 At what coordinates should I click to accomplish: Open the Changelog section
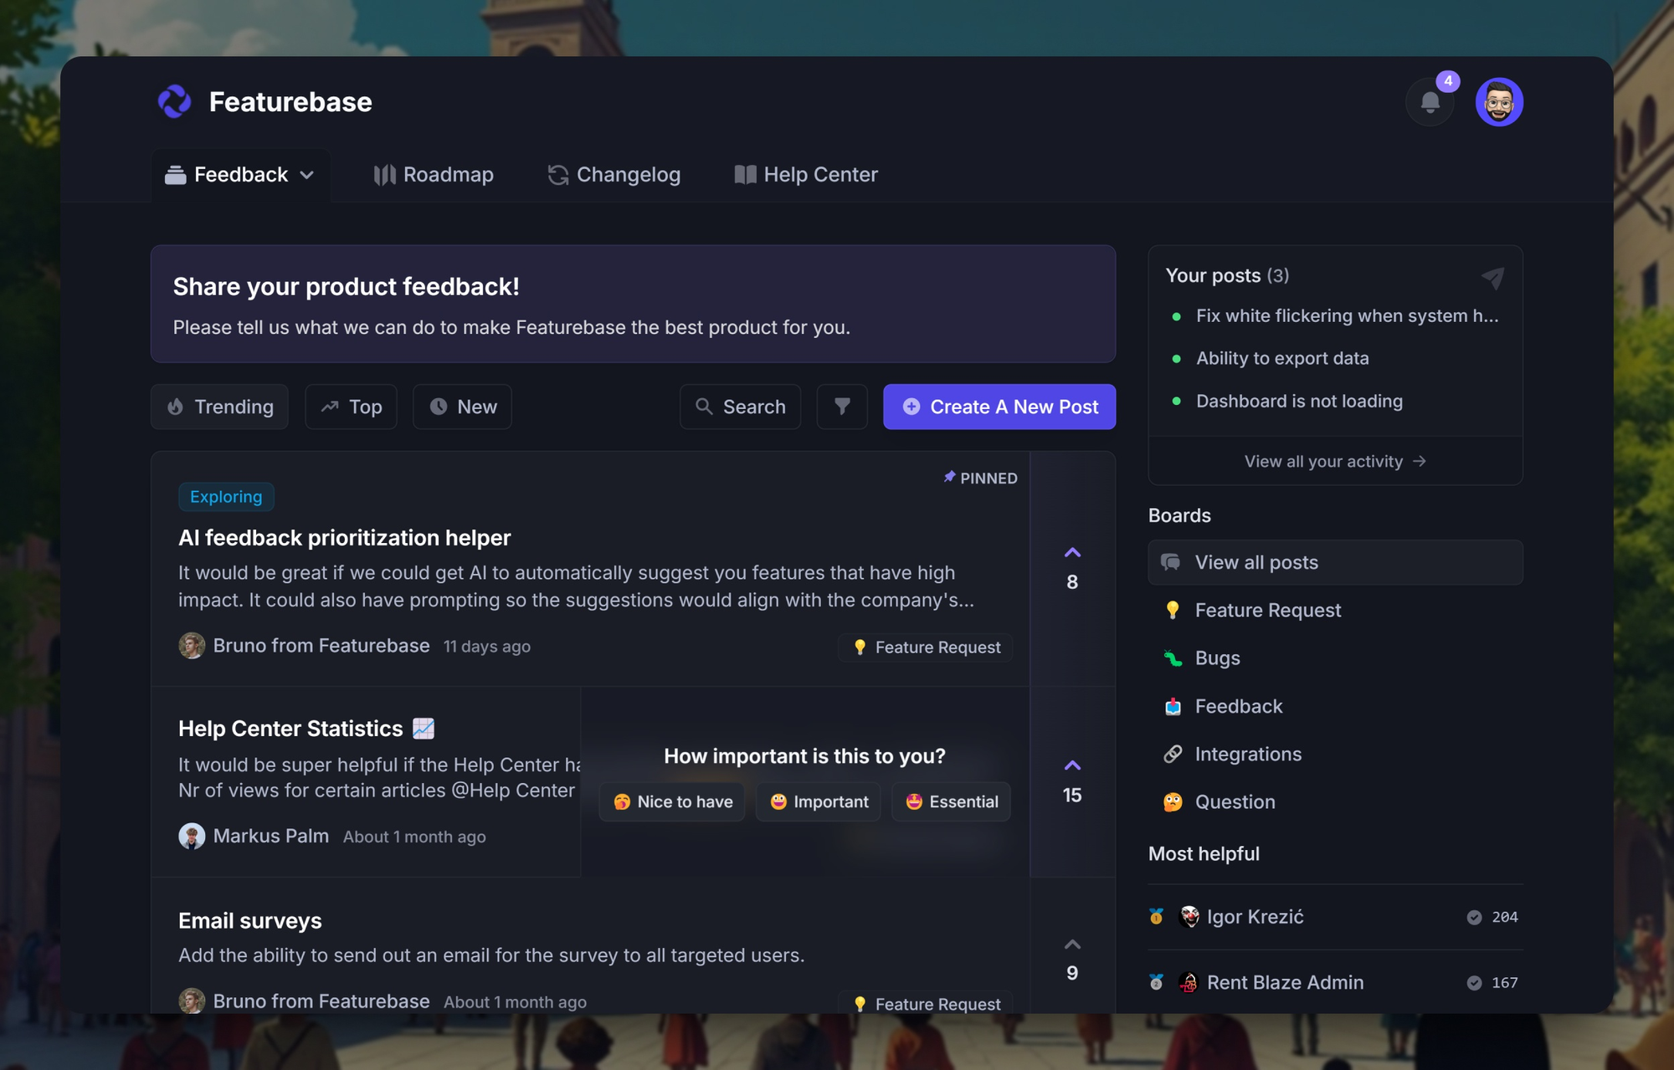pos(614,174)
